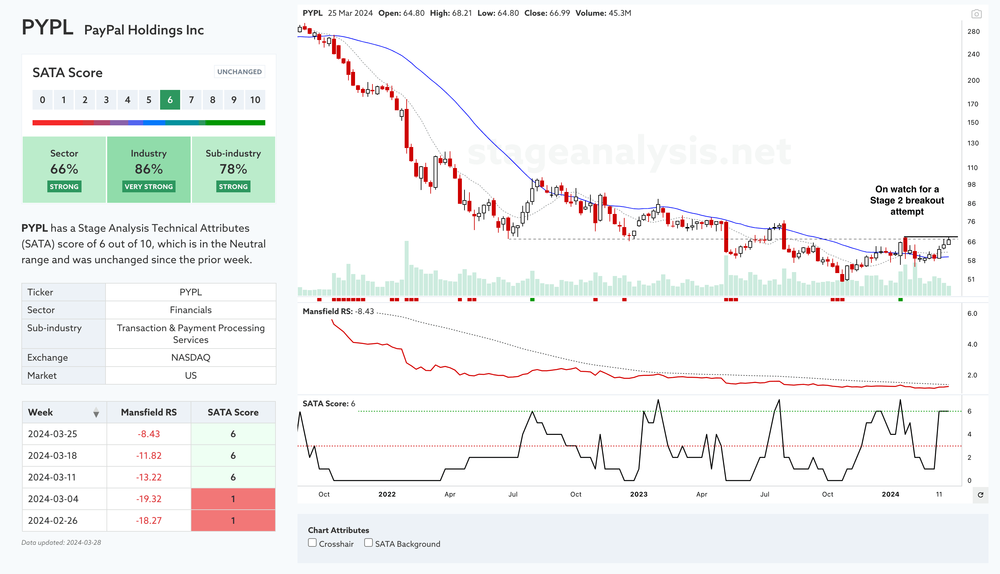Viewport: 1000px width, 574px height.
Task: Click the 2024 label on time axis
Action: (890, 494)
